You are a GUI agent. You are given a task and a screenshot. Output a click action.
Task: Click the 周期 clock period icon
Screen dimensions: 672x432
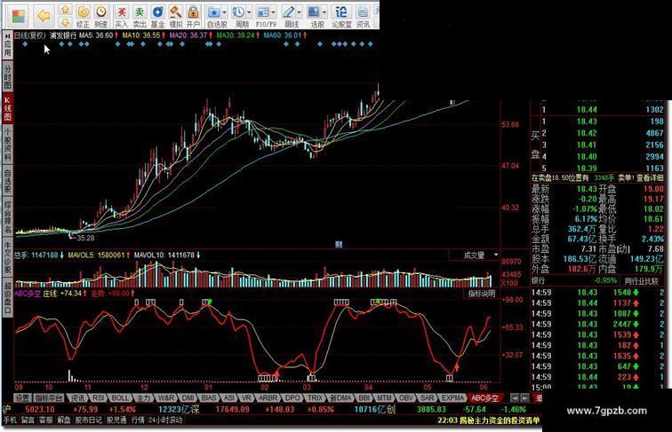tap(238, 12)
